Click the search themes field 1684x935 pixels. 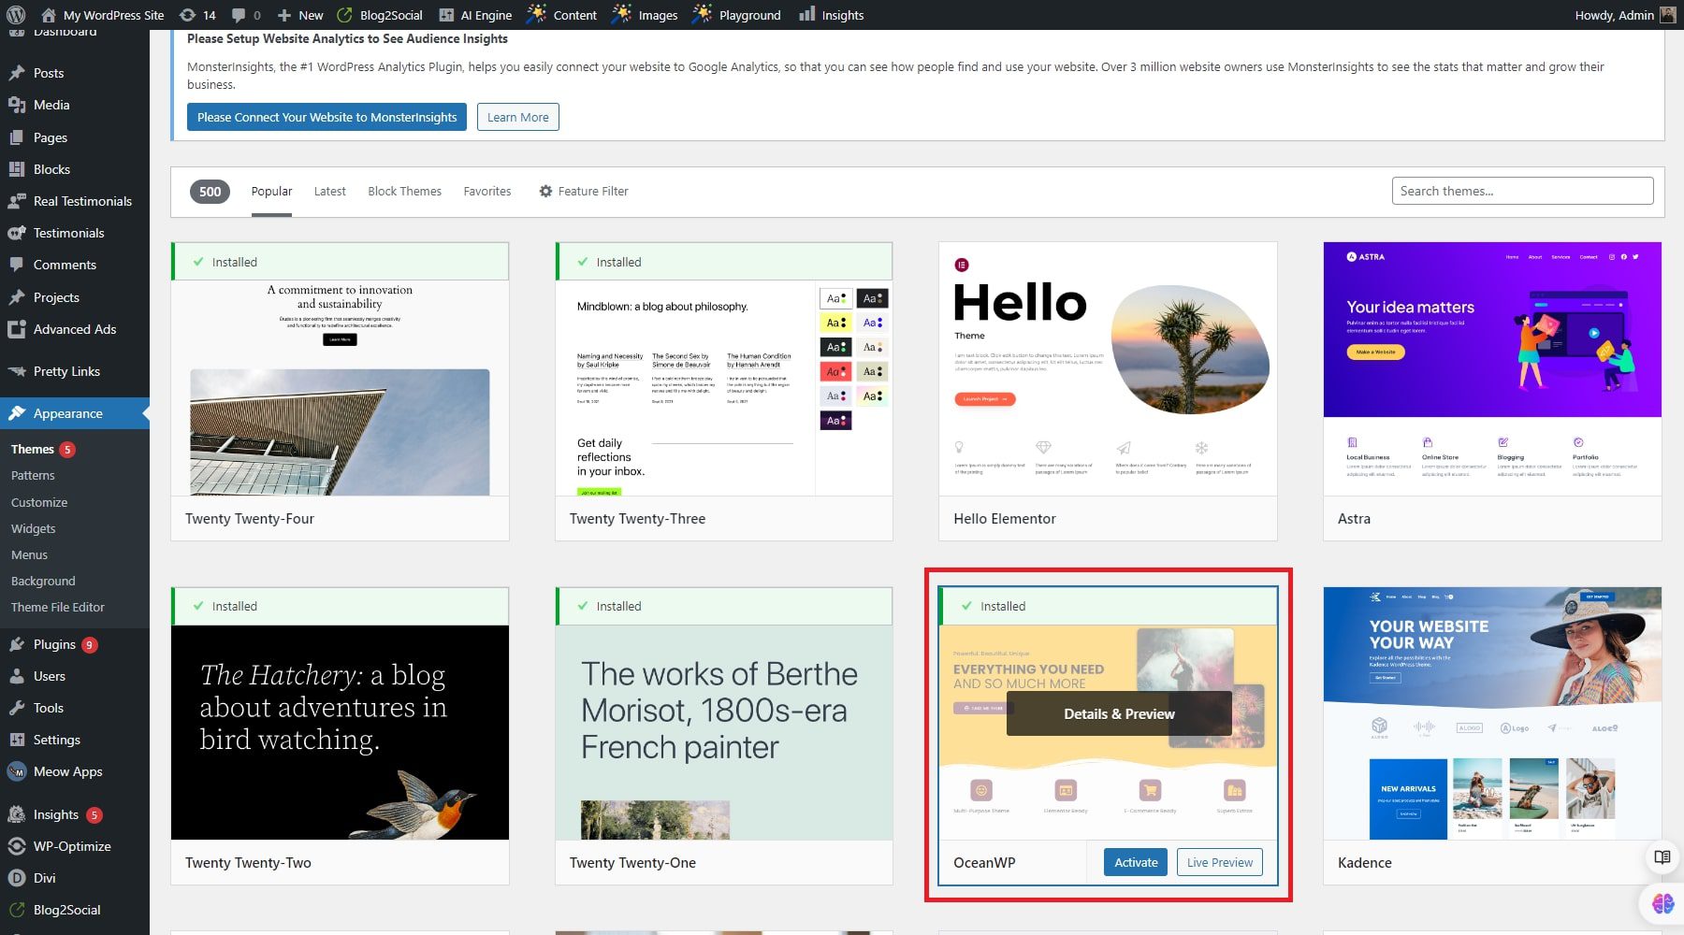[1522, 190]
